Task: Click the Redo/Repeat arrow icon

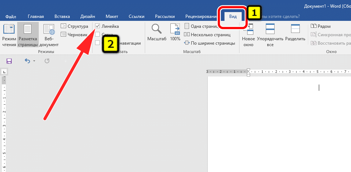Action: click(x=47, y=61)
